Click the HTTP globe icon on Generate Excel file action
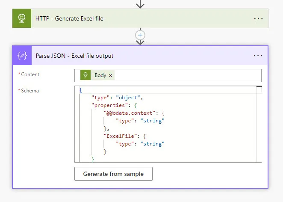The width and height of the screenshot is (283, 202). pyautogui.click(x=22, y=18)
